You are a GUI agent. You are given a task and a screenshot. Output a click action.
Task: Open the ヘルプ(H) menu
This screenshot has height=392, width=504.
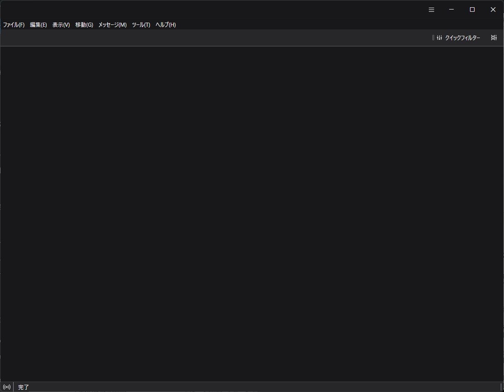click(x=165, y=25)
